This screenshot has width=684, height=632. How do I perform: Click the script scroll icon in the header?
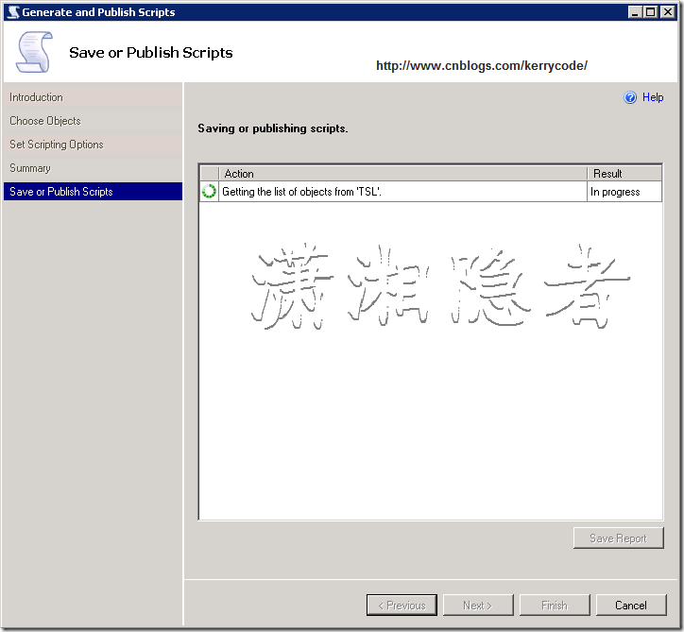34,53
